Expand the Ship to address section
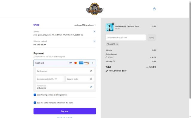 point(94,32)
